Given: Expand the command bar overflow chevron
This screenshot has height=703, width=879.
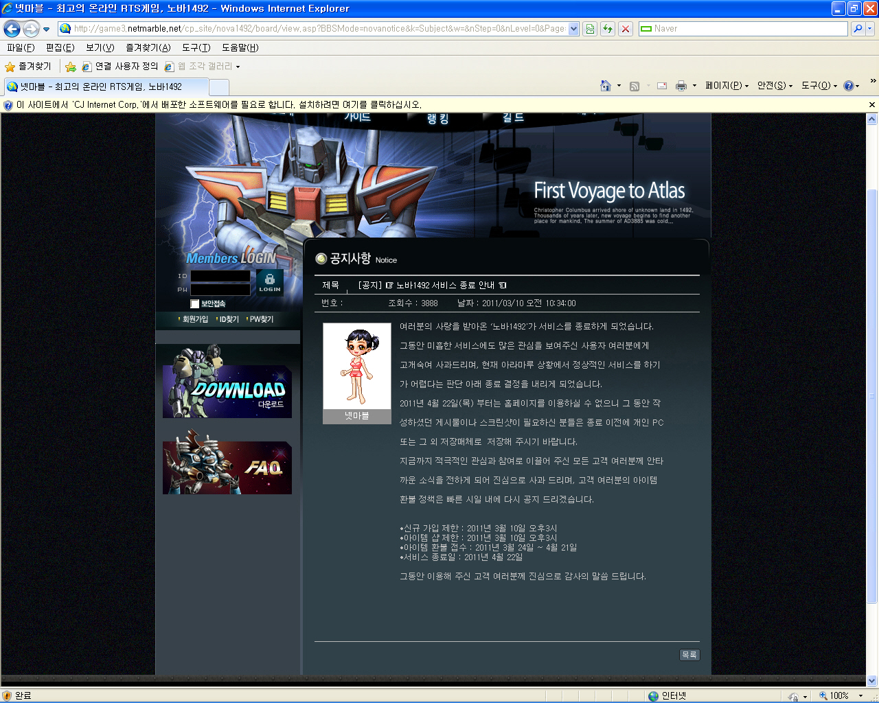Looking at the screenshot, I should (x=873, y=81).
